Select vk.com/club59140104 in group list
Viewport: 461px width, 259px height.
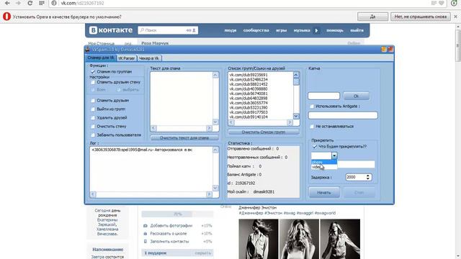coord(249,117)
